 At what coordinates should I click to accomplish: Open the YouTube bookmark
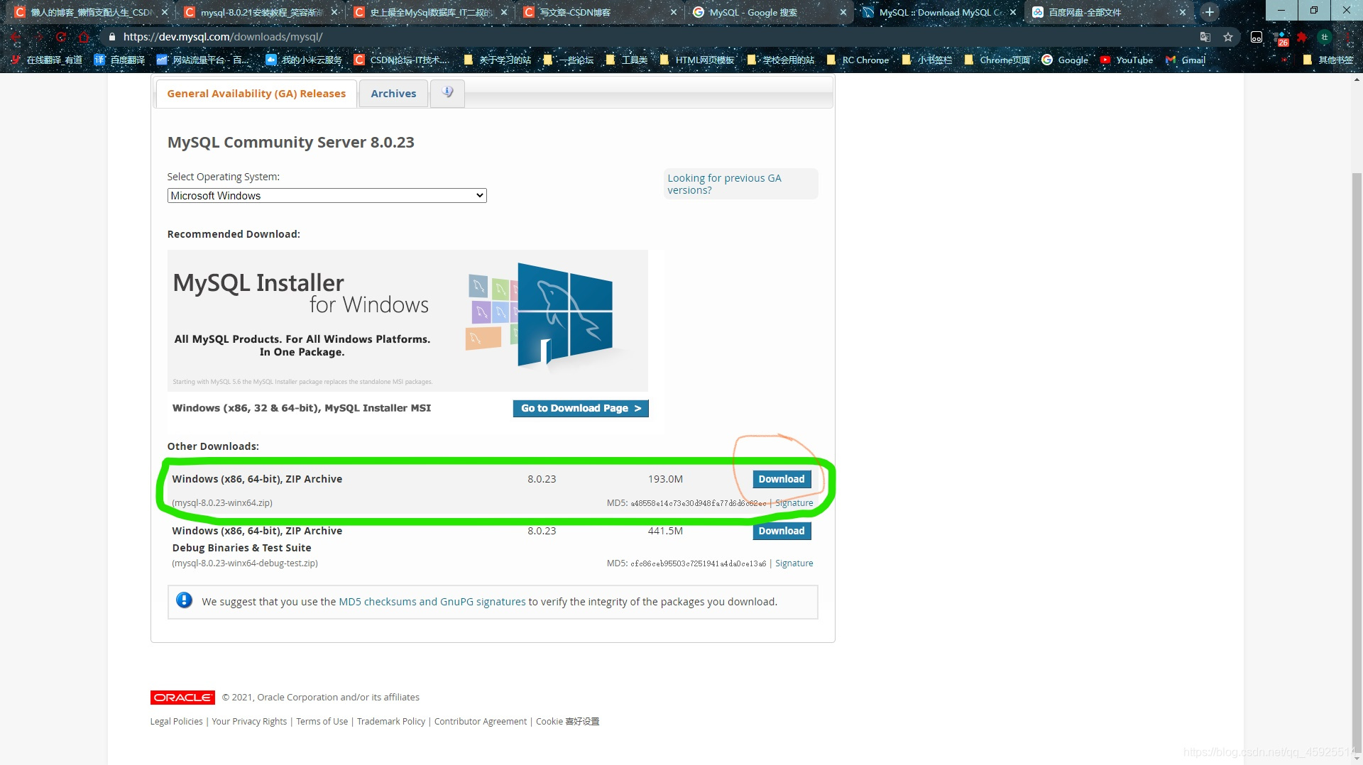pyautogui.click(x=1127, y=60)
